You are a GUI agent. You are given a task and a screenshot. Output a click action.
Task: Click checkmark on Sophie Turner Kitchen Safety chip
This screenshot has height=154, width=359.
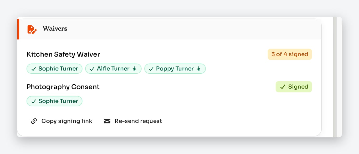click(34, 69)
